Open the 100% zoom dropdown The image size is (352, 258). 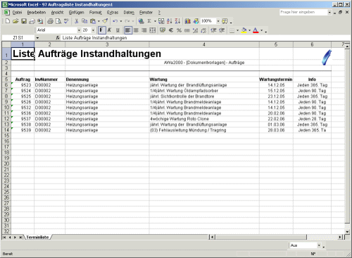pyautogui.click(x=218, y=21)
